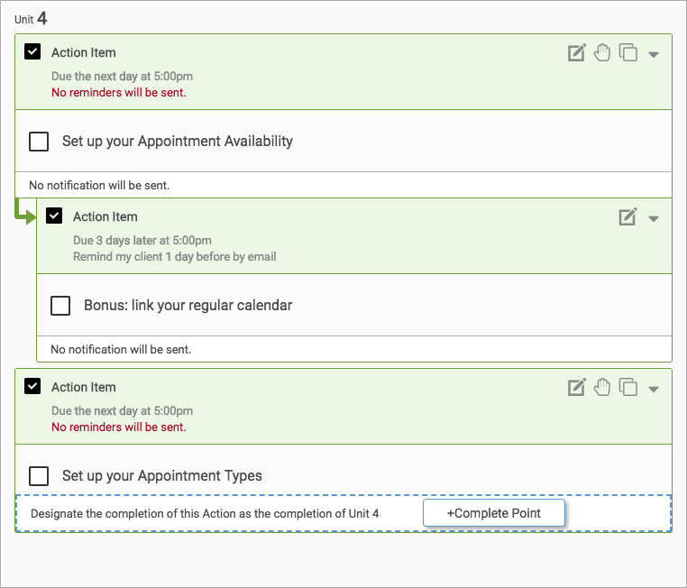Check Bonus: link your regular calendar box
This screenshot has width=687, height=588.
tap(60, 306)
